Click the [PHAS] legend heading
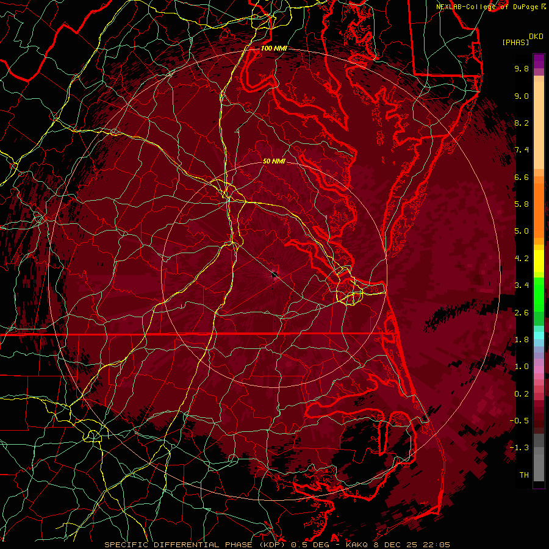This screenshot has width=549, height=549. (x=515, y=42)
